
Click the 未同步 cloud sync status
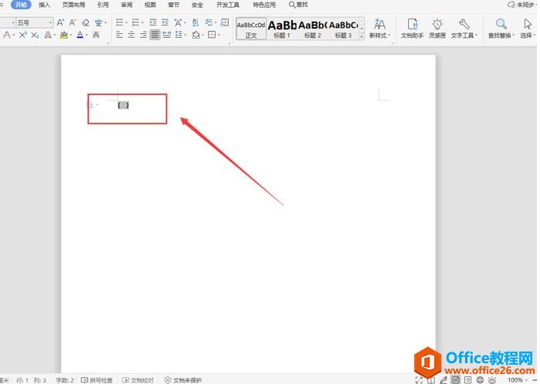coord(521,5)
